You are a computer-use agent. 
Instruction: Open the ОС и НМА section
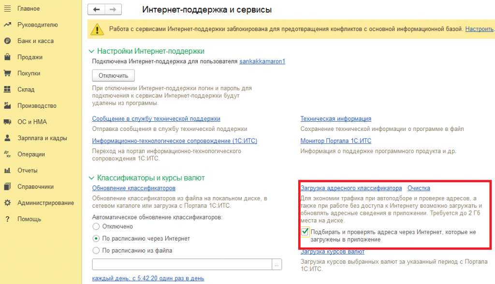click(x=32, y=122)
